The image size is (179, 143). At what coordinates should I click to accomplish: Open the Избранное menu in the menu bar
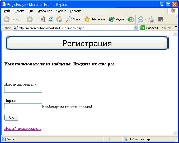tap(45, 11)
